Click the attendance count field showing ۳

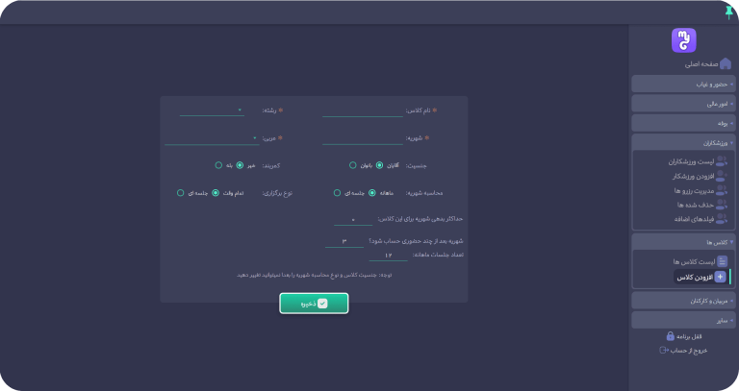344,241
